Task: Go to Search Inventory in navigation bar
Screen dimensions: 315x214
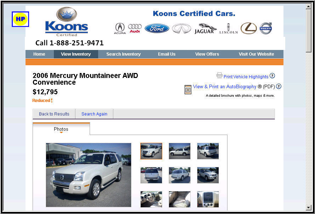Action: (x=123, y=54)
